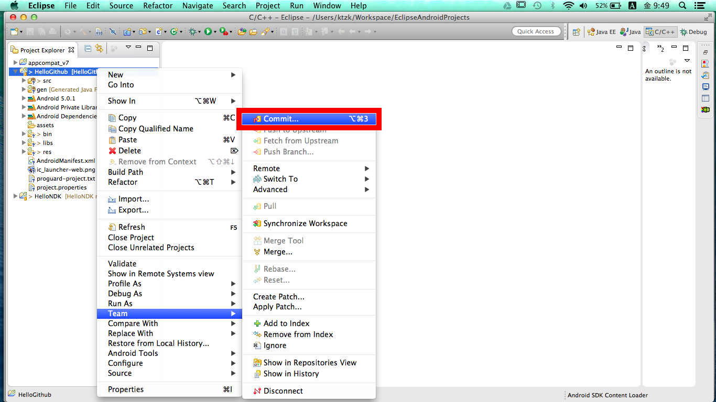This screenshot has height=402, width=716.
Task: Click Quick Access
Action: pos(536,31)
